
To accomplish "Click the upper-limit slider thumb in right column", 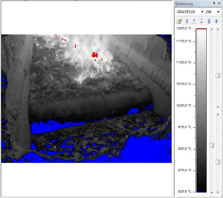I will tap(218, 75).
